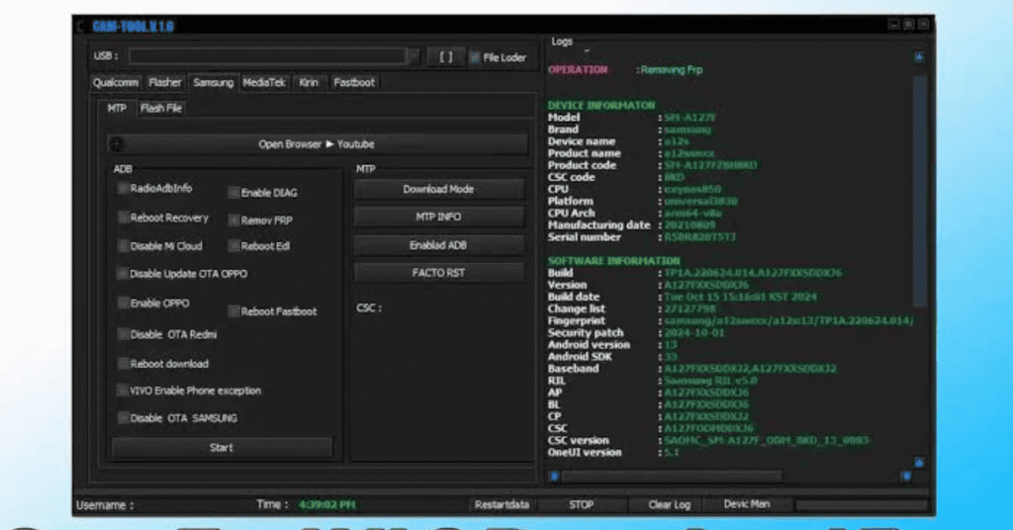Click the Security patch log row
Screen dimensions: 1013x530
pyautogui.click(x=636, y=332)
